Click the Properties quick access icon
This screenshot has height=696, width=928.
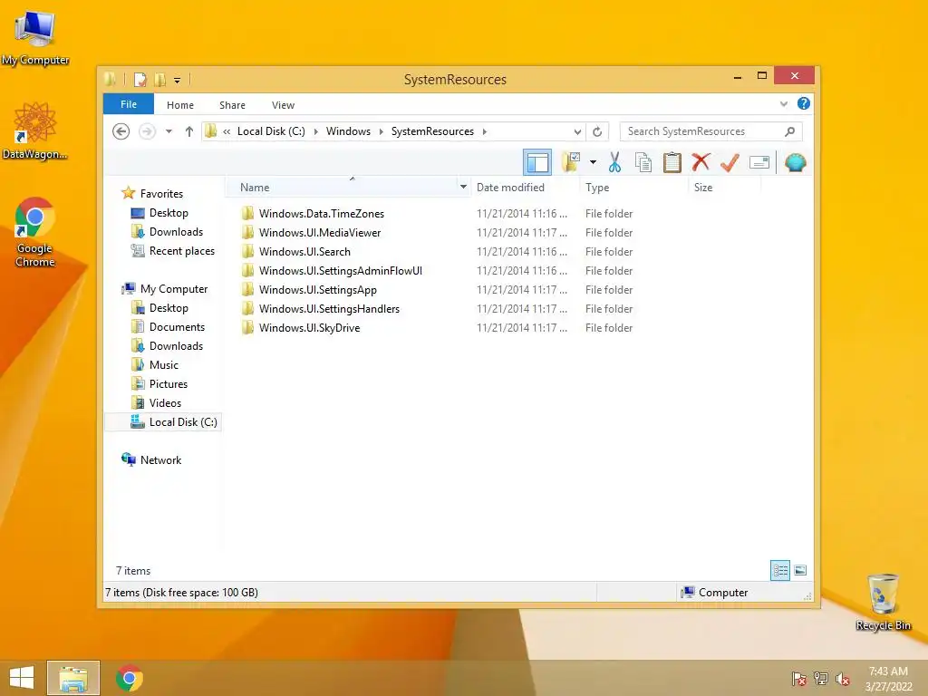pos(140,80)
